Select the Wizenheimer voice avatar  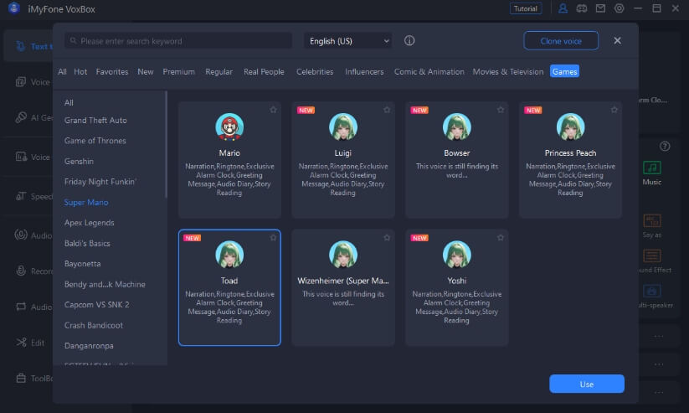click(x=343, y=254)
